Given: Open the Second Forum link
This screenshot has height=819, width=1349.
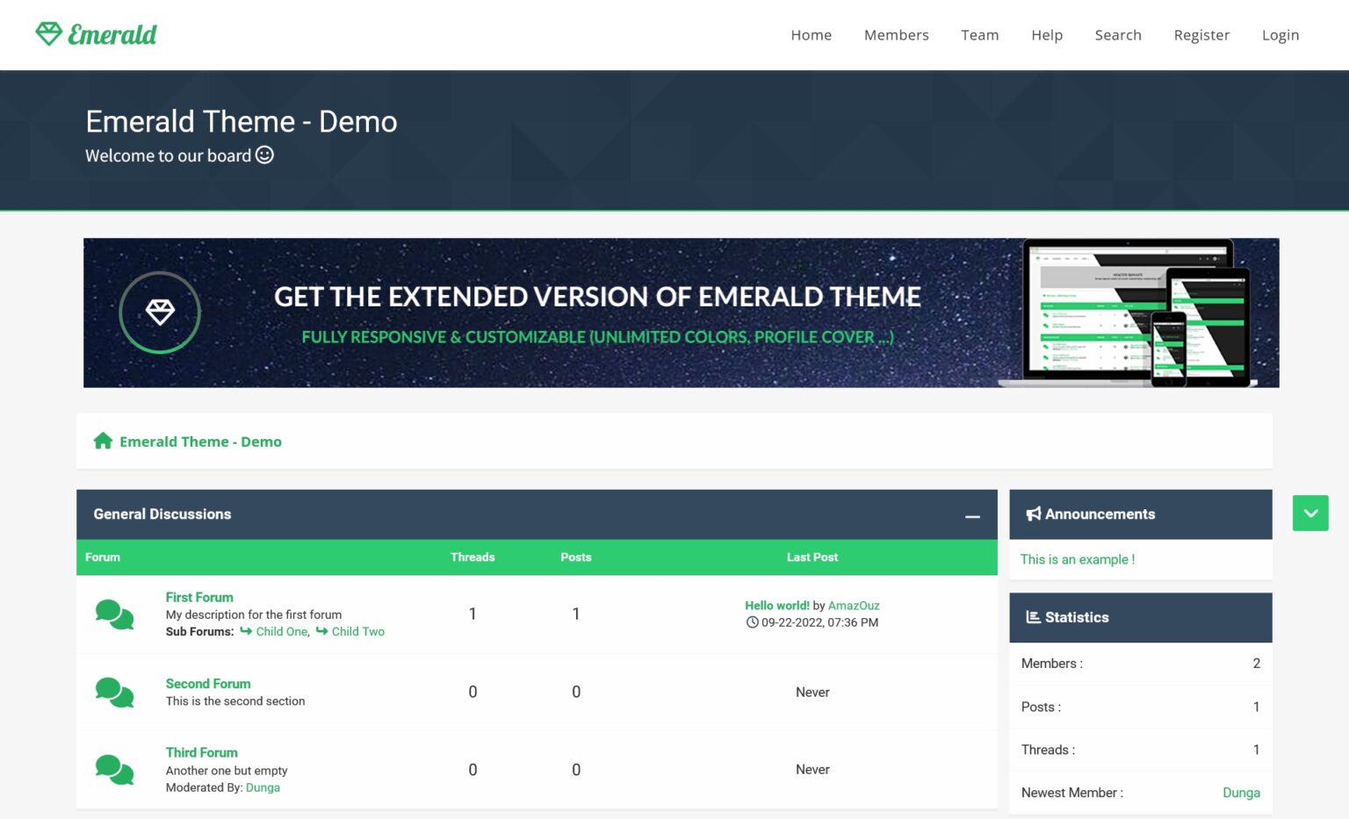Looking at the screenshot, I should [208, 684].
